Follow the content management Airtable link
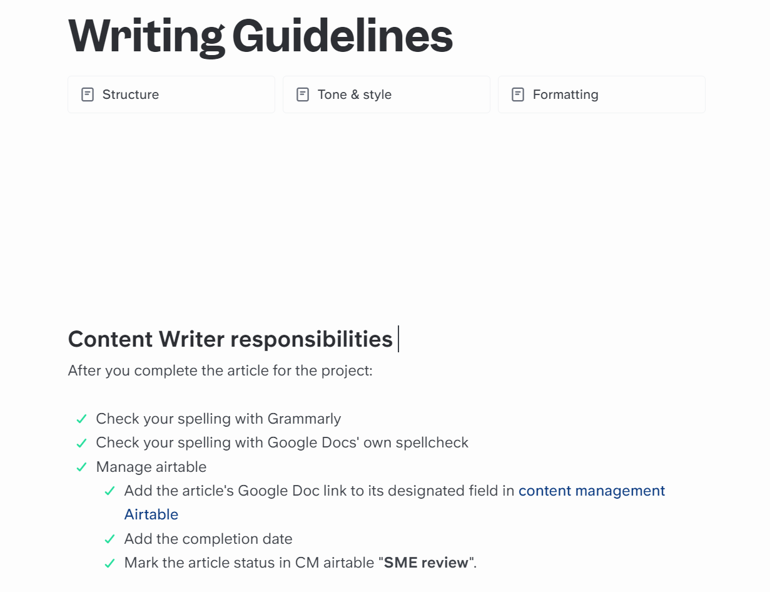This screenshot has width=770, height=592. [x=591, y=491]
